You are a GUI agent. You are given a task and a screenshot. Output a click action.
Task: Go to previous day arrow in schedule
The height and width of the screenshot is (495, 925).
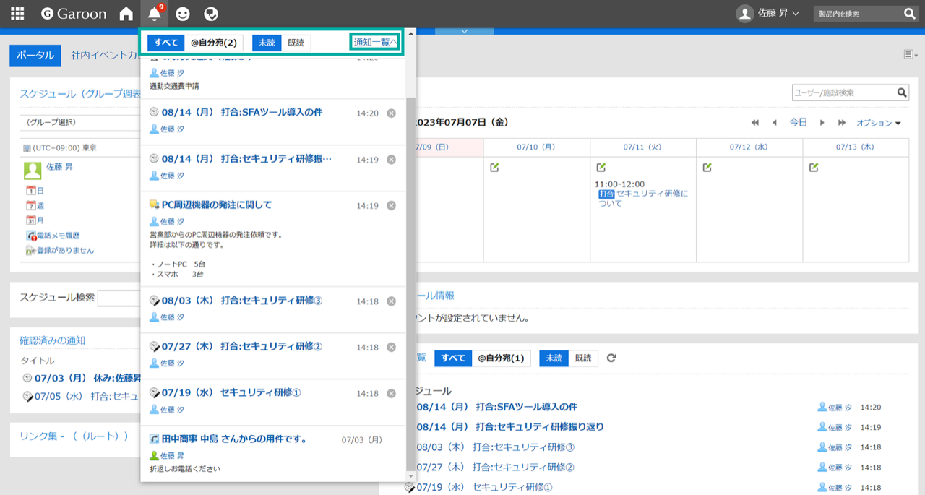click(775, 123)
